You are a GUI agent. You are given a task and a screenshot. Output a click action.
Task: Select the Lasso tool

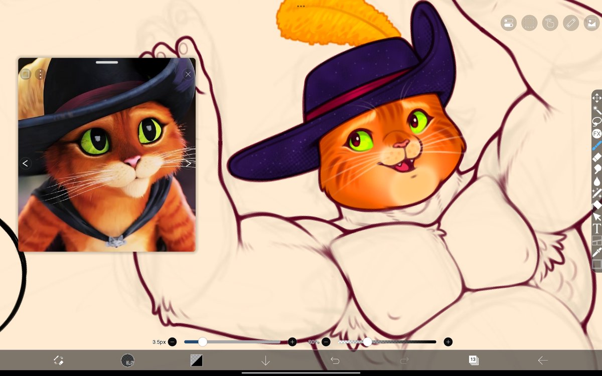(x=596, y=122)
